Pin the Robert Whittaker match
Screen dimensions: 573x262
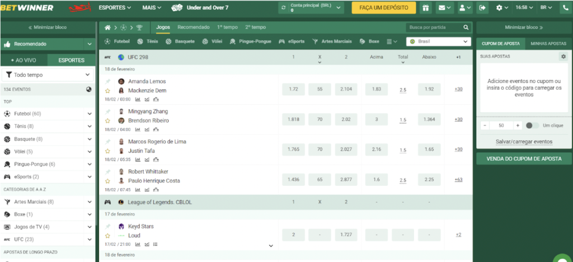pos(107,172)
